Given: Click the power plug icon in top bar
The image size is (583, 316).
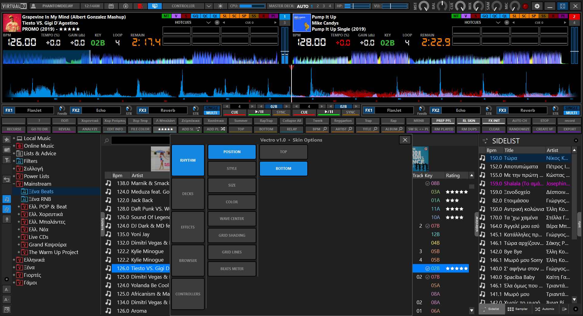Looking at the screenshot, I should point(126,6).
